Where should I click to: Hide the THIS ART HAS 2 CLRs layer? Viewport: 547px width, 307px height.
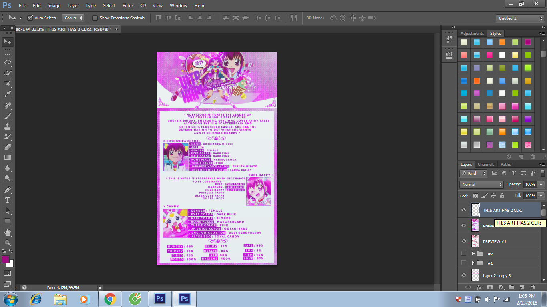coord(464,210)
